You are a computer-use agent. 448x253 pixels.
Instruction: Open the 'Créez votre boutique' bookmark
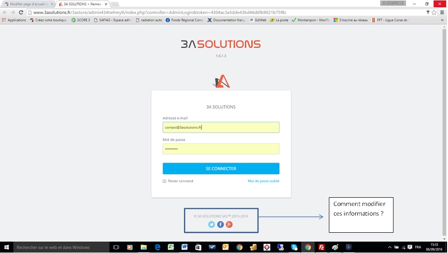click(x=48, y=20)
